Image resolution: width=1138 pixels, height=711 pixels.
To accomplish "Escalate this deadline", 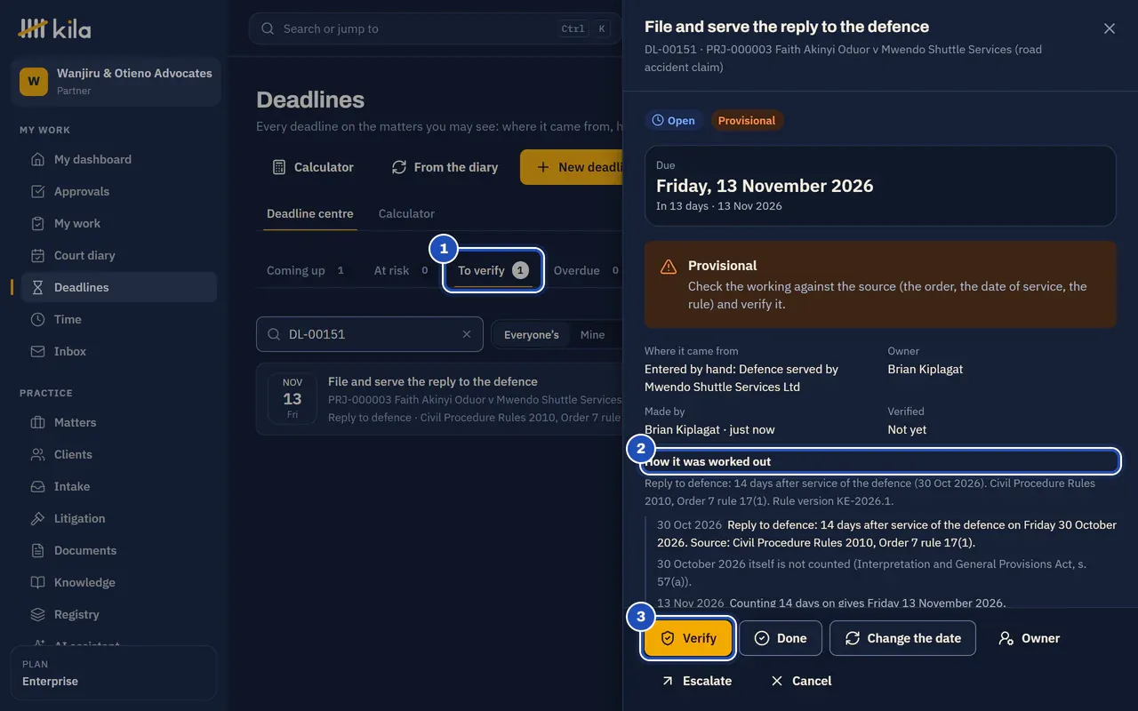I will pyautogui.click(x=696, y=681).
